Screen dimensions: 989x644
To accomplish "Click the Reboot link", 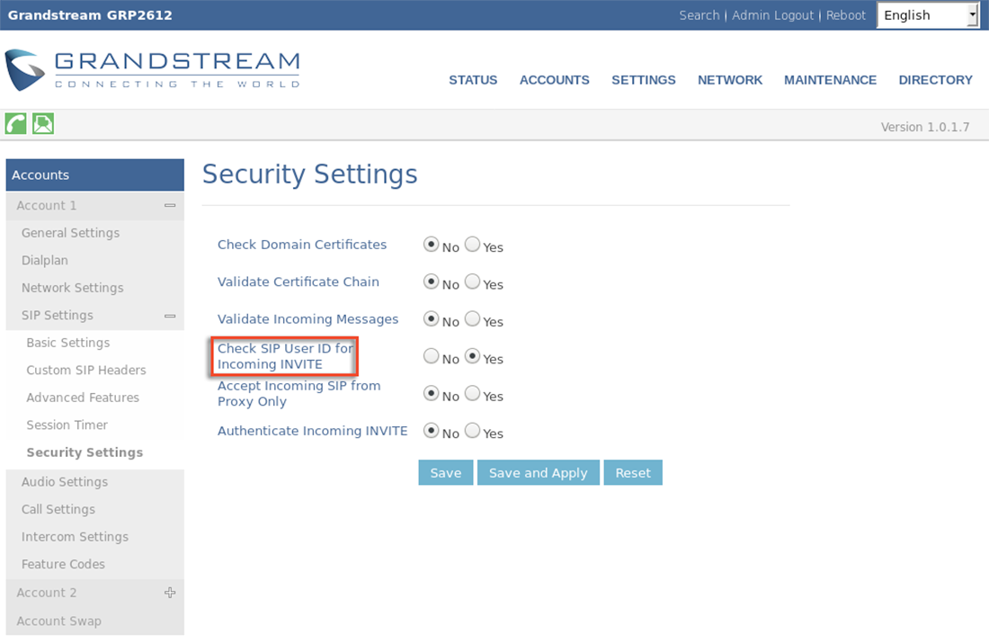I will (846, 15).
